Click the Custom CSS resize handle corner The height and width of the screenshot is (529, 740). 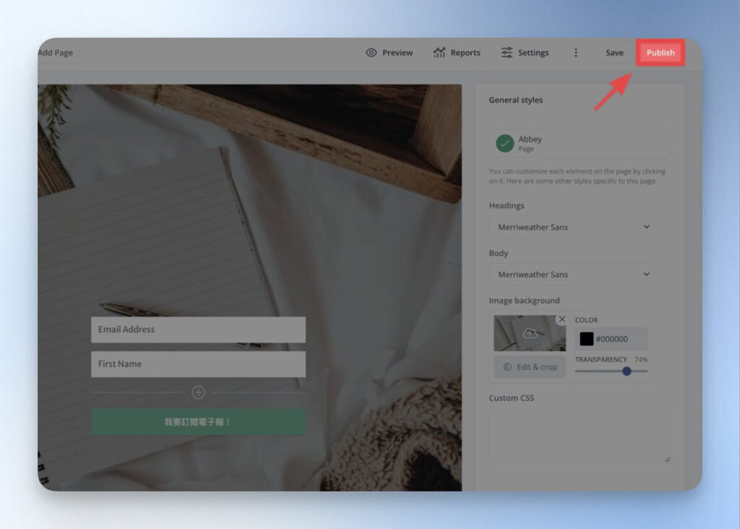coord(667,459)
